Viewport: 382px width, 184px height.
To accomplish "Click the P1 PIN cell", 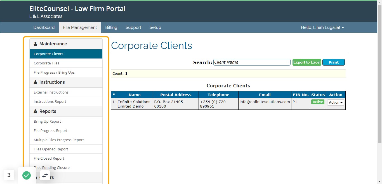I will tap(301, 104).
